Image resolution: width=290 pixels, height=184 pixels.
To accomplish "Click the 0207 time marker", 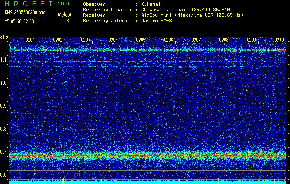I will tap(196, 40).
